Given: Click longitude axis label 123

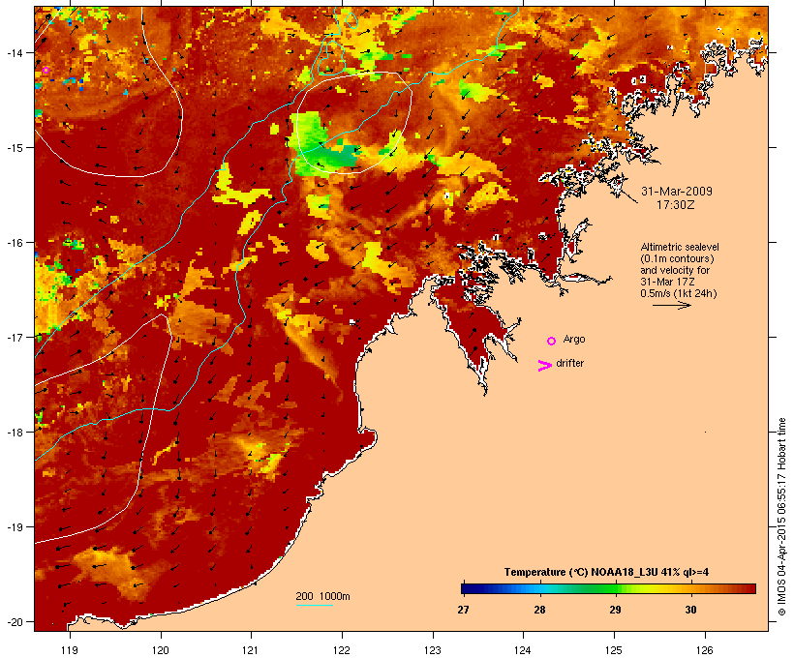Looking at the screenshot, I should pos(433,650).
